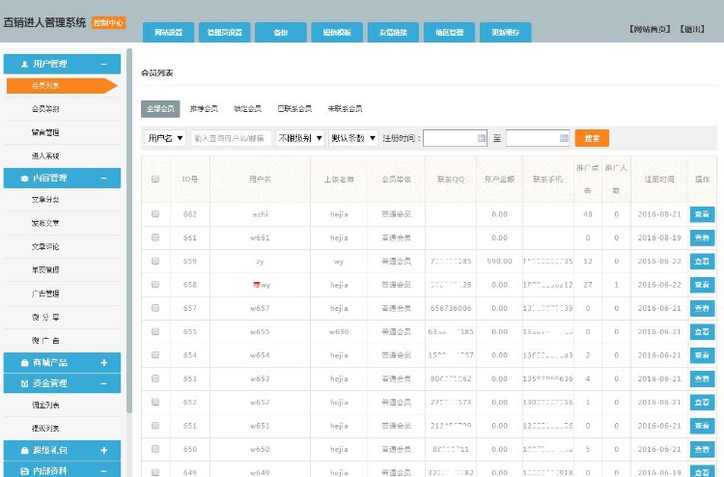Open calendar icon in start date field
This screenshot has height=477, width=724.
(481, 138)
